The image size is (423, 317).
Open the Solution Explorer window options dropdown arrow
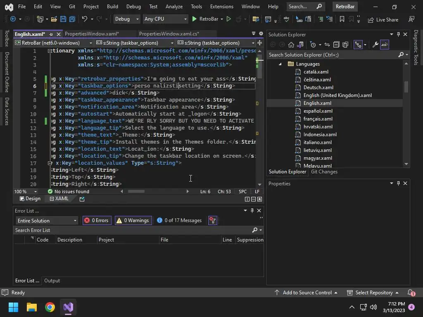coord(392,34)
